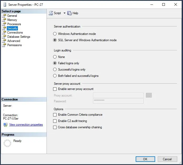Open the Script dropdown arrow
Image resolution: width=183 pixels, height=165 pixels.
(64, 13)
